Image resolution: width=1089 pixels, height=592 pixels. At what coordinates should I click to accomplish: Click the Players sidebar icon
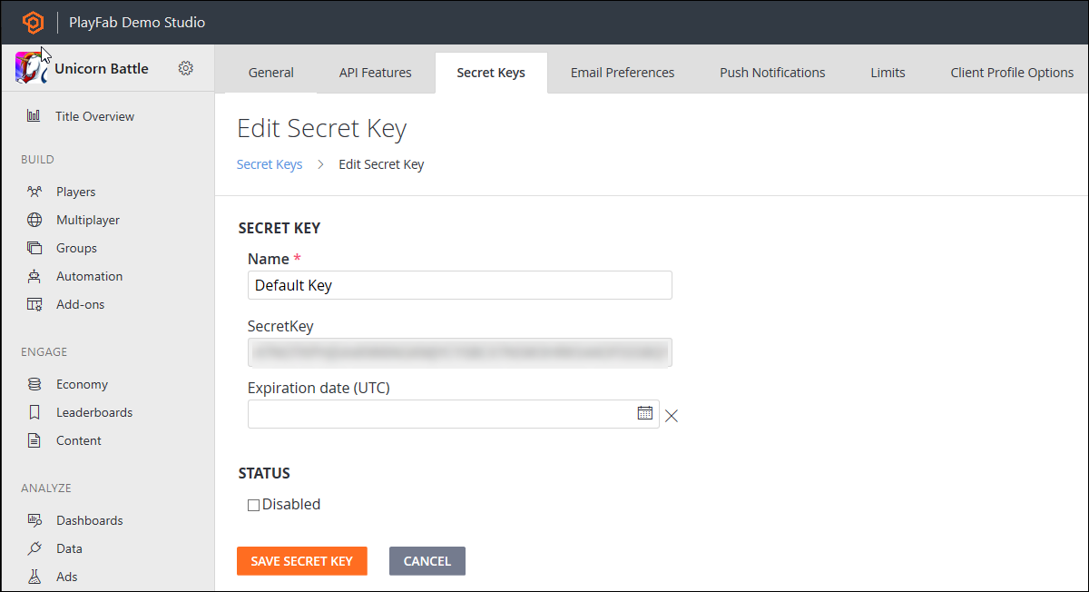34,192
